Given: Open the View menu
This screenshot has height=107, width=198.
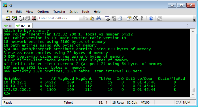Looking at the screenshot, I should [29, 12].
